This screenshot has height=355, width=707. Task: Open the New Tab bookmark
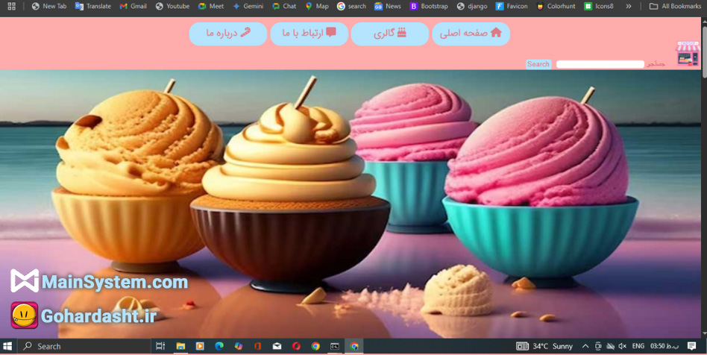49,6
